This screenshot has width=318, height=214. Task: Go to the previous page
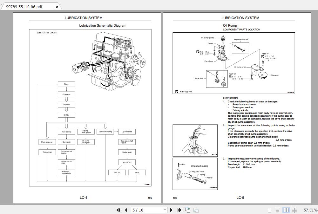coord(125,210)
